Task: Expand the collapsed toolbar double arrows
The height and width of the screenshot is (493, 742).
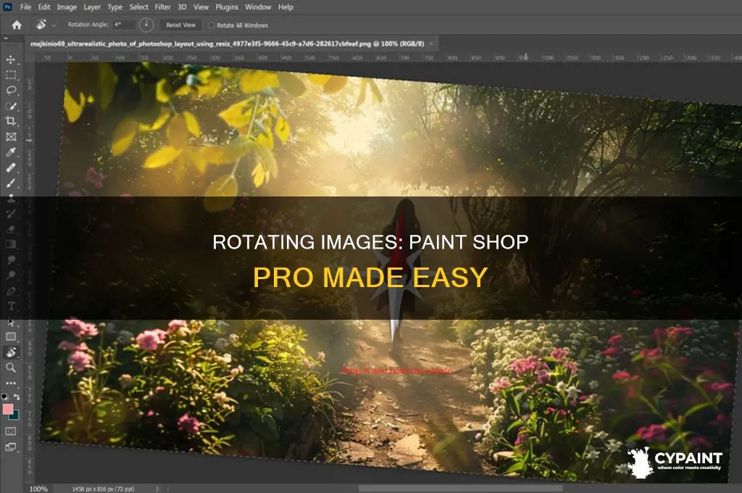Action: 6,38
